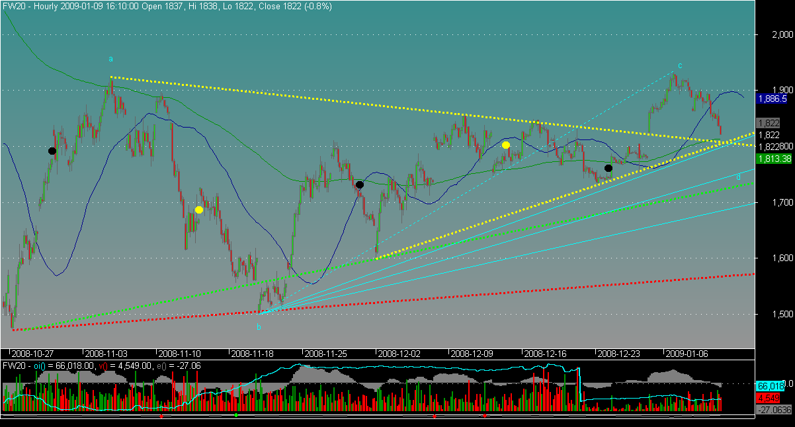Click the 2008-12-16 date label
The image size is (795, 427).
(x=546, y=354)
